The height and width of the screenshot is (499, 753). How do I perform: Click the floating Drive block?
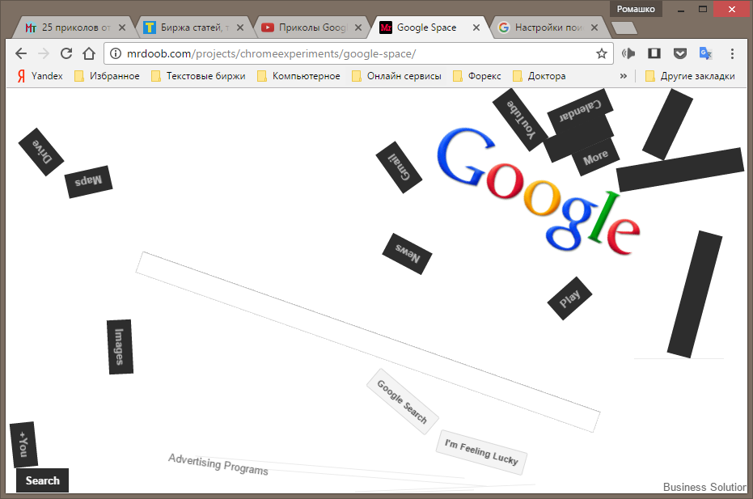point(40,152)
